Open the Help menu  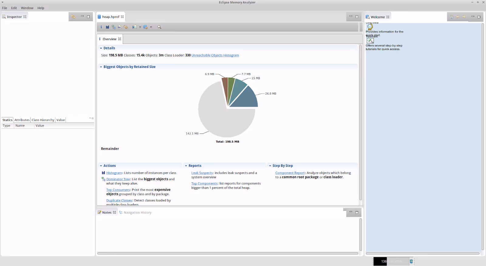pyautogui.click(x=41, y=8)
